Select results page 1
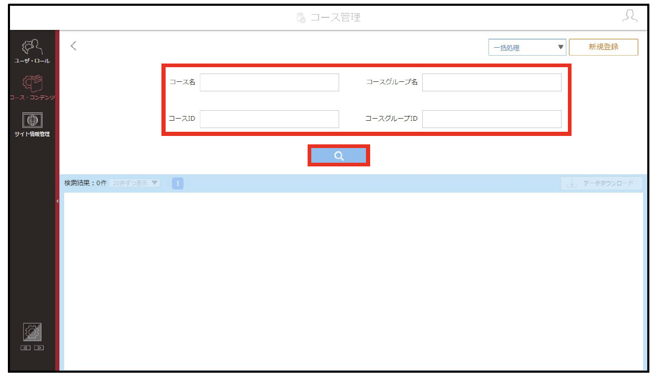Image resolution: width=652 pixels, height=379 pixels. (x=178, y=184)
